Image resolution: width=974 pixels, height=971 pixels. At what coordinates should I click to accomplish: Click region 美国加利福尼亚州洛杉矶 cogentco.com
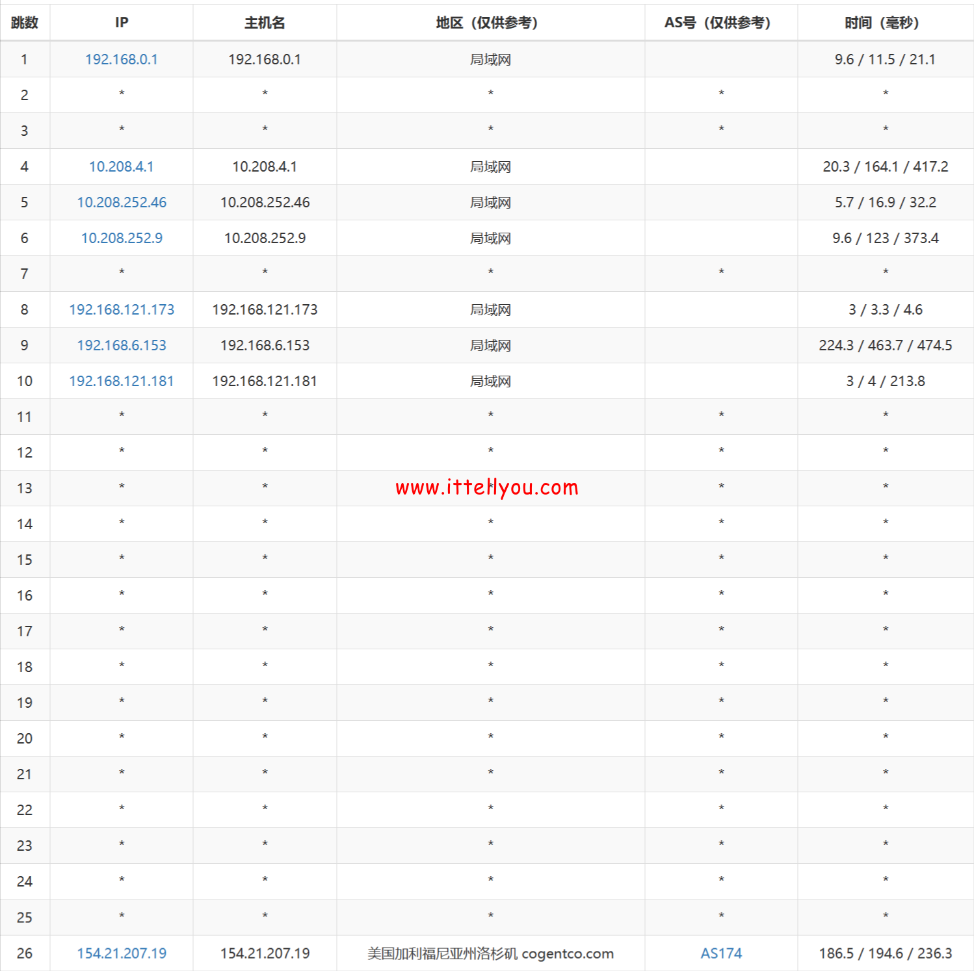[491, 953]
